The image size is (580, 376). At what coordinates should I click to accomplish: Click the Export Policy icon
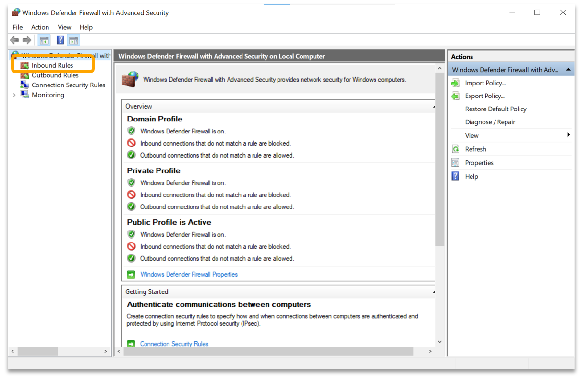(455, 96)
